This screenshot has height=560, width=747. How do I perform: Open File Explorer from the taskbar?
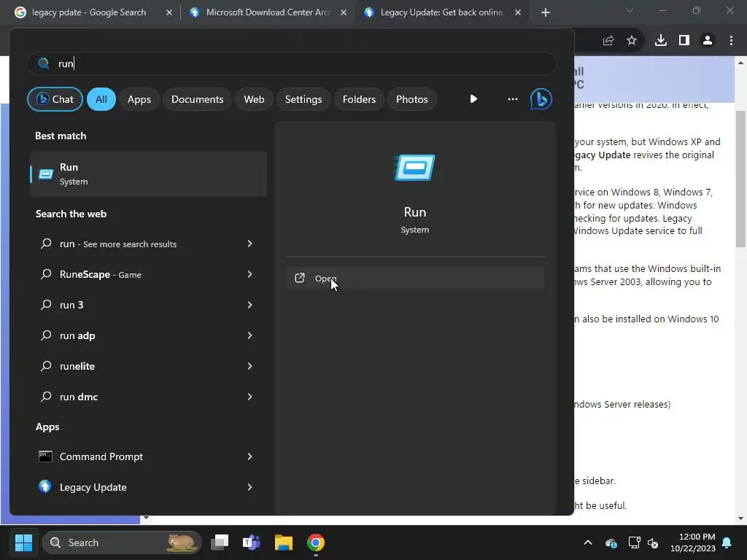coord(284,542)
